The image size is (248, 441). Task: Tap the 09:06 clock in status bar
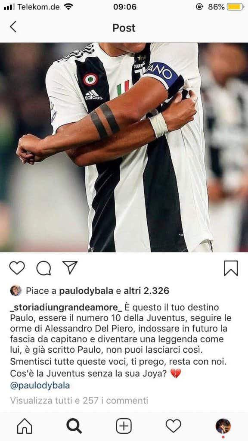[x=125, y=7]
